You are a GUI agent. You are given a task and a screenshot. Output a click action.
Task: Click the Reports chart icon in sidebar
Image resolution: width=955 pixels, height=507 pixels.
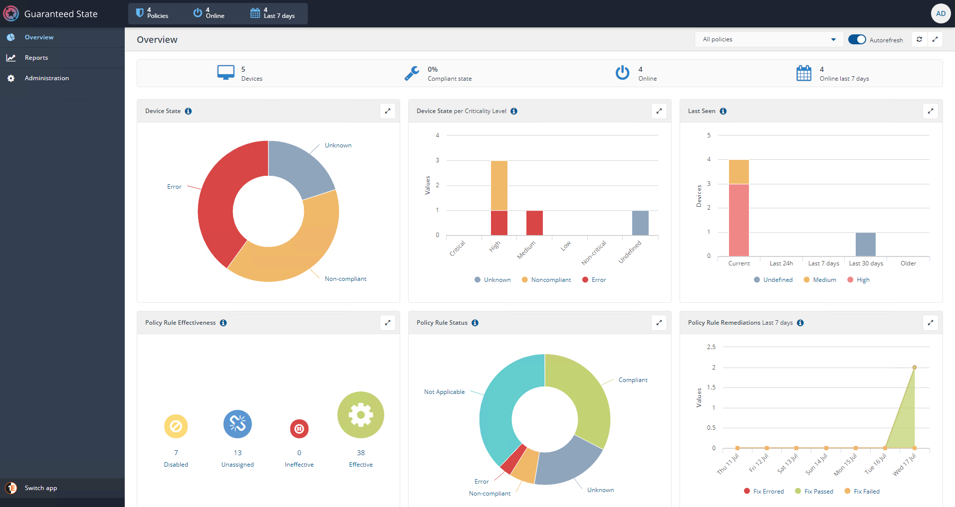point(11,58)
